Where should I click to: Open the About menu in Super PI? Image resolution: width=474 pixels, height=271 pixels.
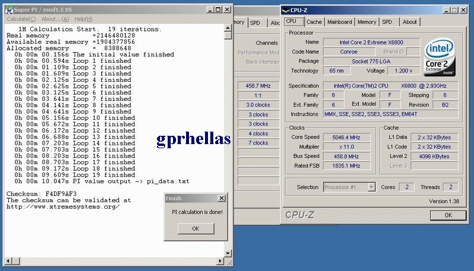coord(55,19)
